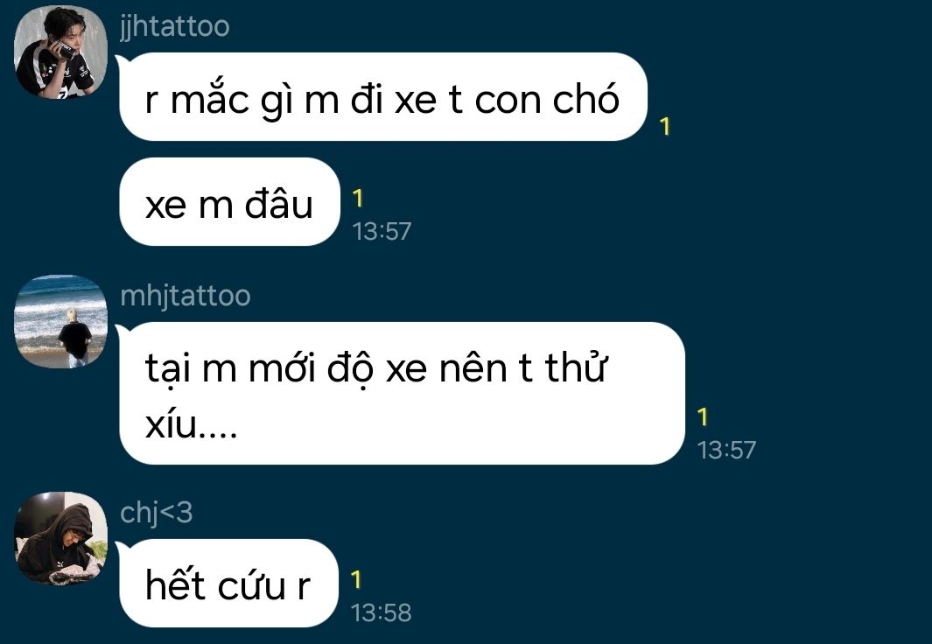Open chj<3's hooded profile picture
The height and width of the screenshot is (644, 932).
click(x=60, y=538)
